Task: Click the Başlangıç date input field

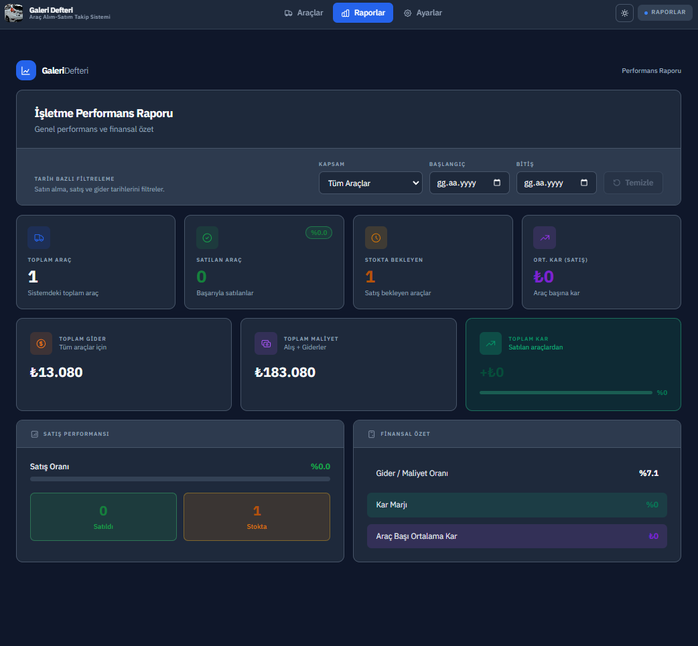Action: click(462, 183)
